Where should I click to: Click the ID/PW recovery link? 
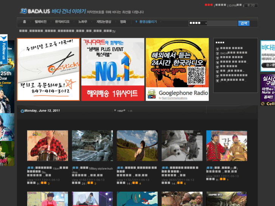click(235, 5)
